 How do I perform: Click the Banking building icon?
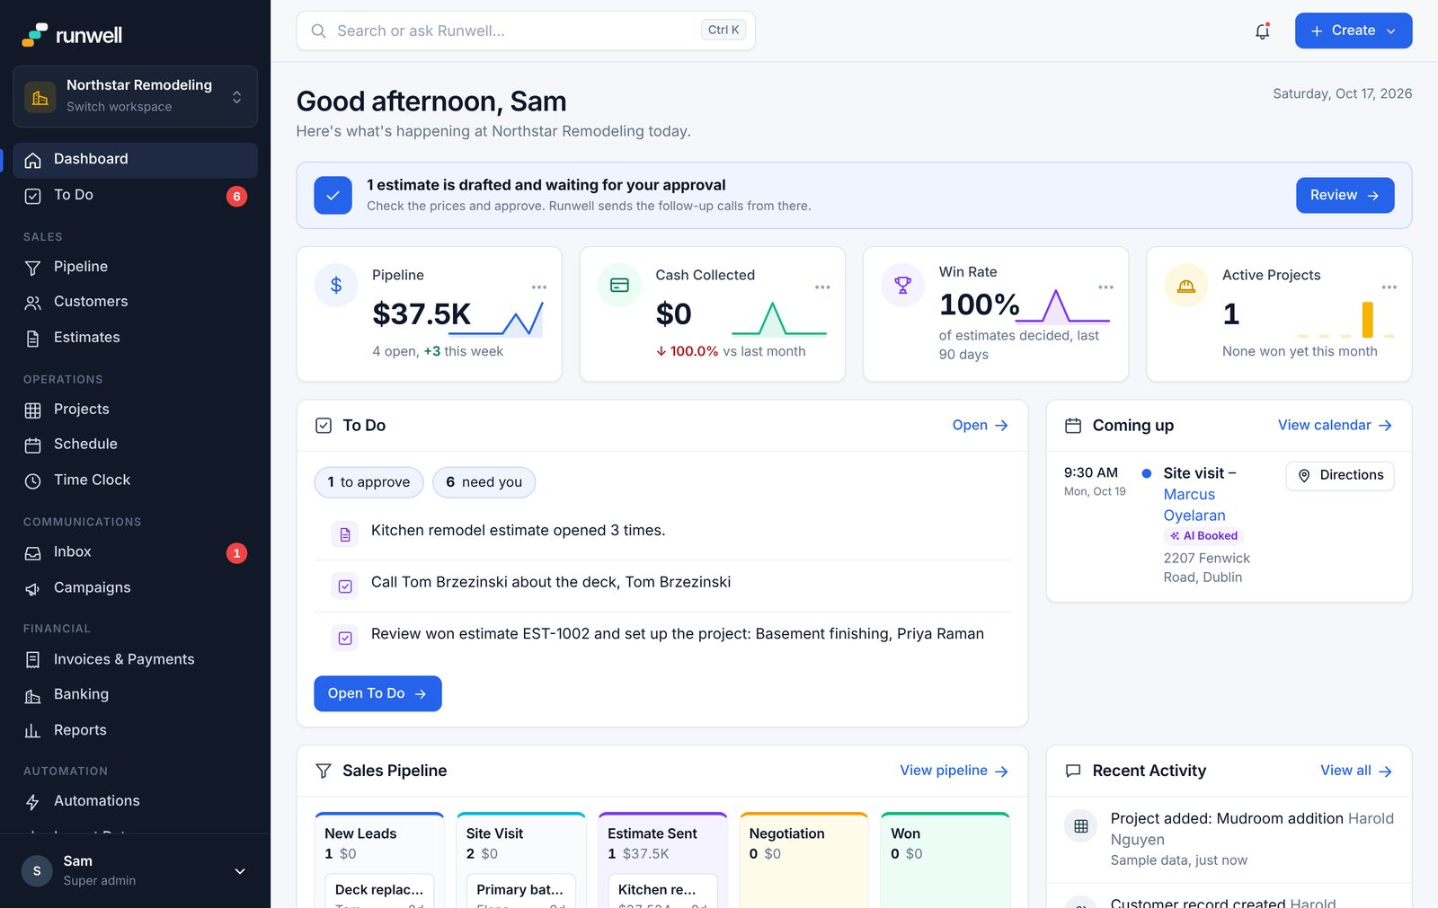pos(32,696)
